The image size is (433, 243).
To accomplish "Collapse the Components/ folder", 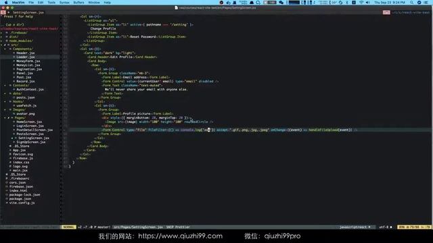I will [22, 49].
